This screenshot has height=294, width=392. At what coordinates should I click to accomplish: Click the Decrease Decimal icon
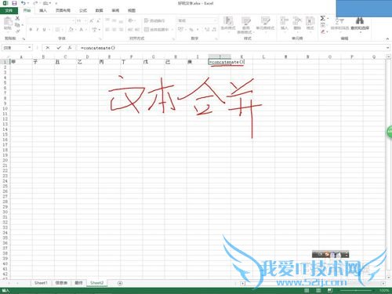(x=214, y=30)
